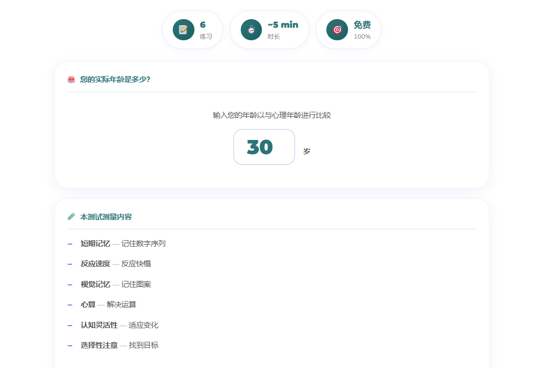
Task: Click the '时长' label
Action: pyautogui.click(x=273, y=37)
